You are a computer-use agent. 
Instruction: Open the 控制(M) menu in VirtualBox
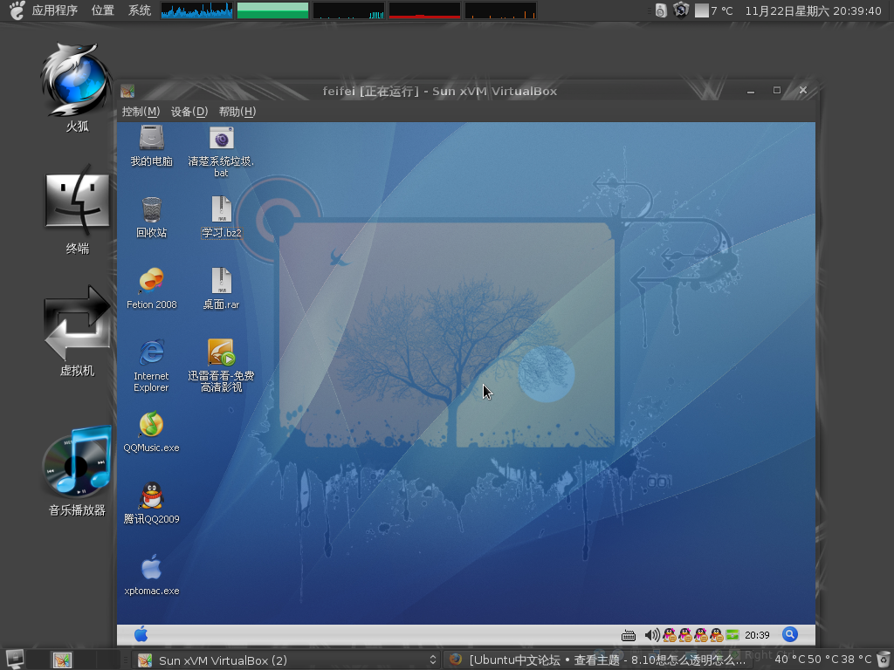[141, 112]
